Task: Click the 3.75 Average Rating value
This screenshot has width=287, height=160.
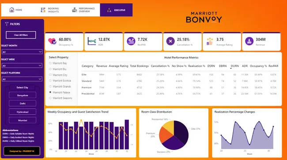Action: [x=220, y=40]
